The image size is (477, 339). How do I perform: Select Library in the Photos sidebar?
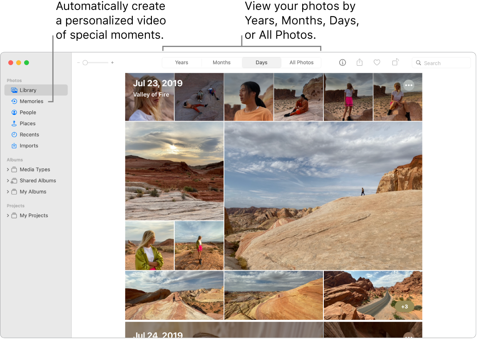pyautogui.click(x=29, y=90)
